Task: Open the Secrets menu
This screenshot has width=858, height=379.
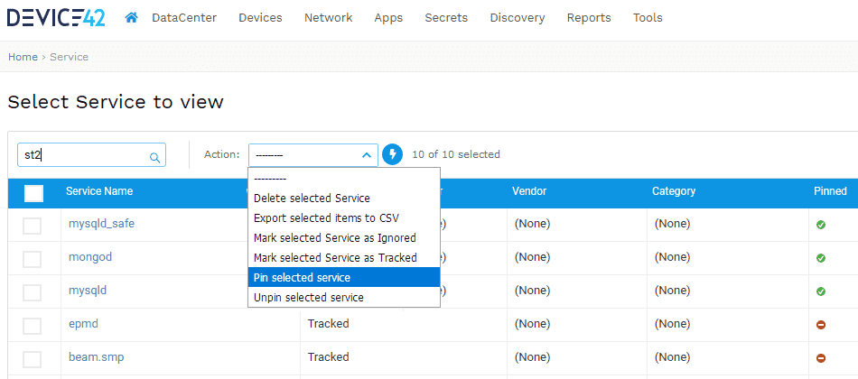Action: (x=446, y=18)
